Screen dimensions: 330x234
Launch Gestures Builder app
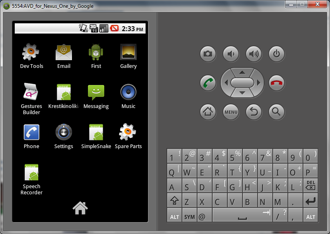pyautogui.click(x=31, y=99)
